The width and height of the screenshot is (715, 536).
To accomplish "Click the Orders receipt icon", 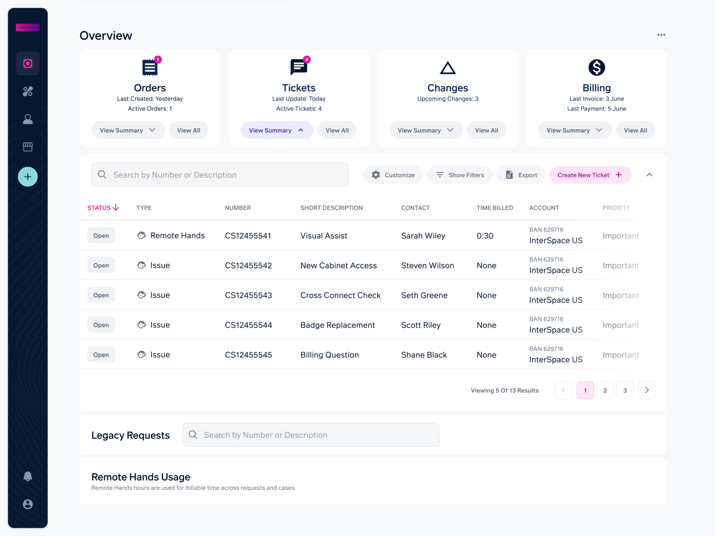I will [x=150, y=68].
